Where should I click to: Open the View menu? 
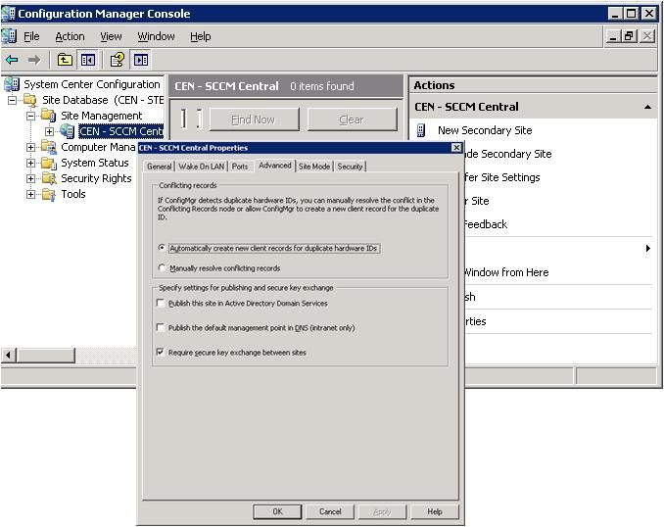coord(111,37)
